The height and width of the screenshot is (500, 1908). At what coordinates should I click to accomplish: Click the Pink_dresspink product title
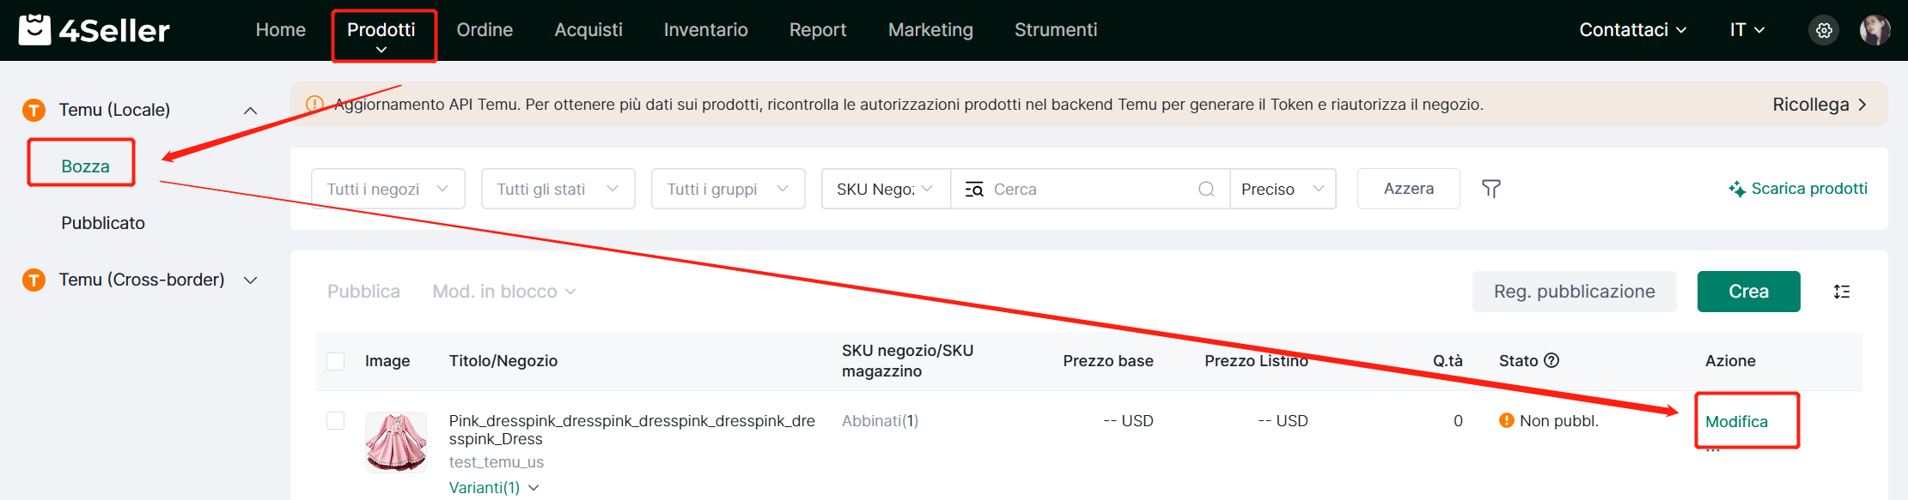[631, 430]
